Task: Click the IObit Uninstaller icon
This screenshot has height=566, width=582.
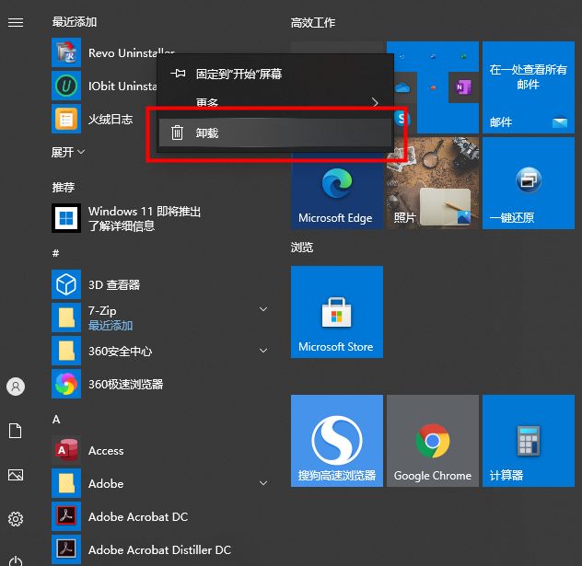Action: (x=66, y=86)
